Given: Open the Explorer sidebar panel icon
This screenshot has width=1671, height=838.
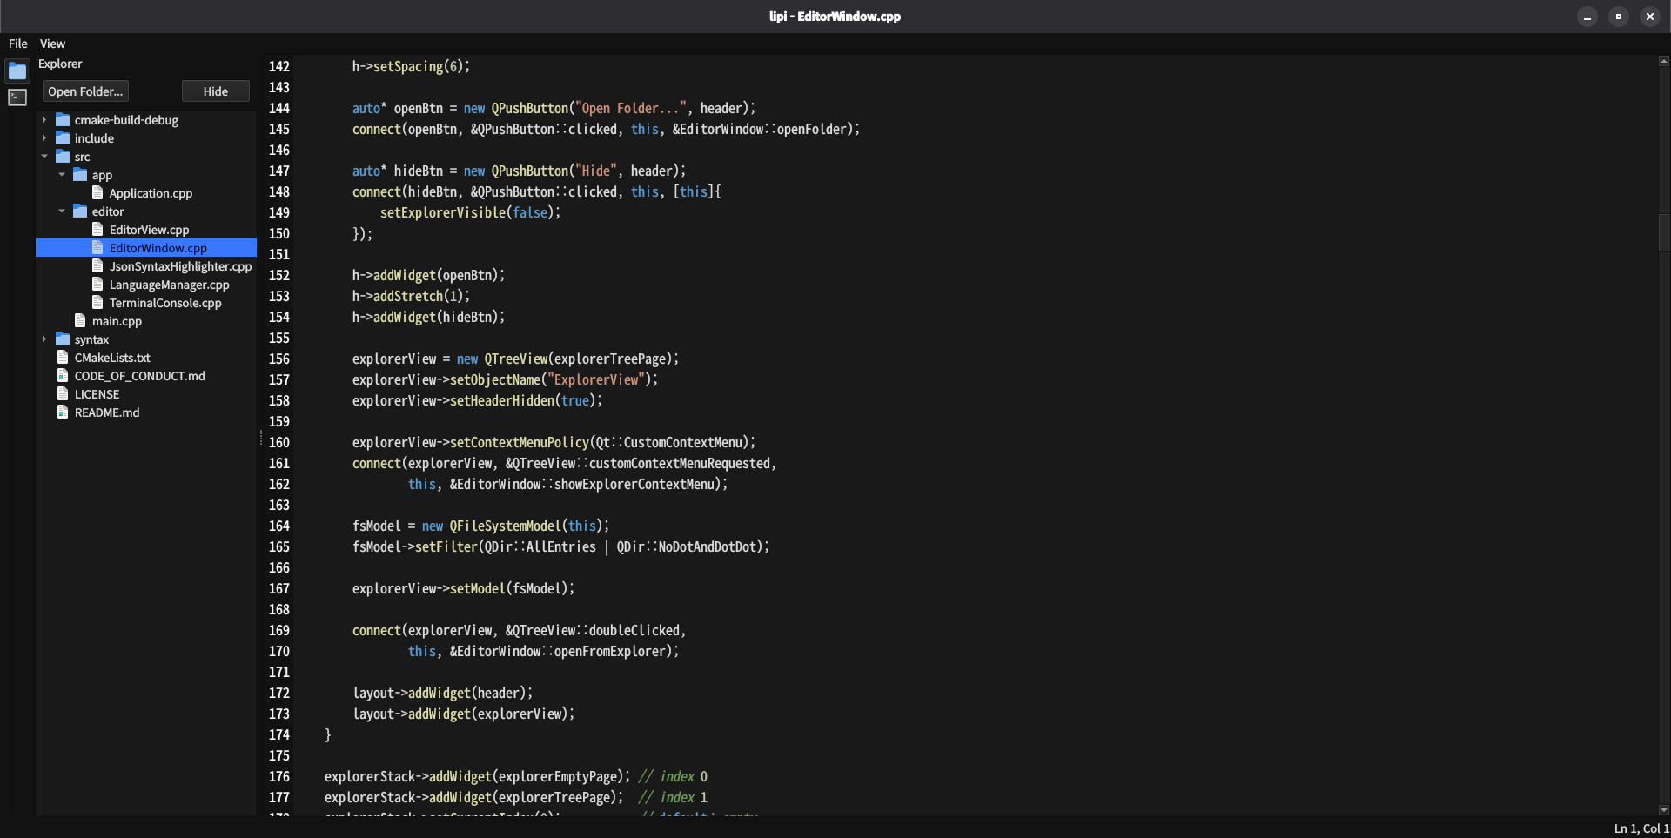Looking at the screenshot, I should point(17,70).
